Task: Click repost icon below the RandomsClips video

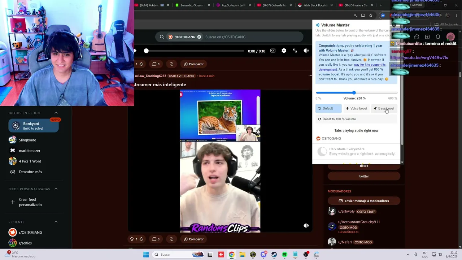Action: point(171,239)
